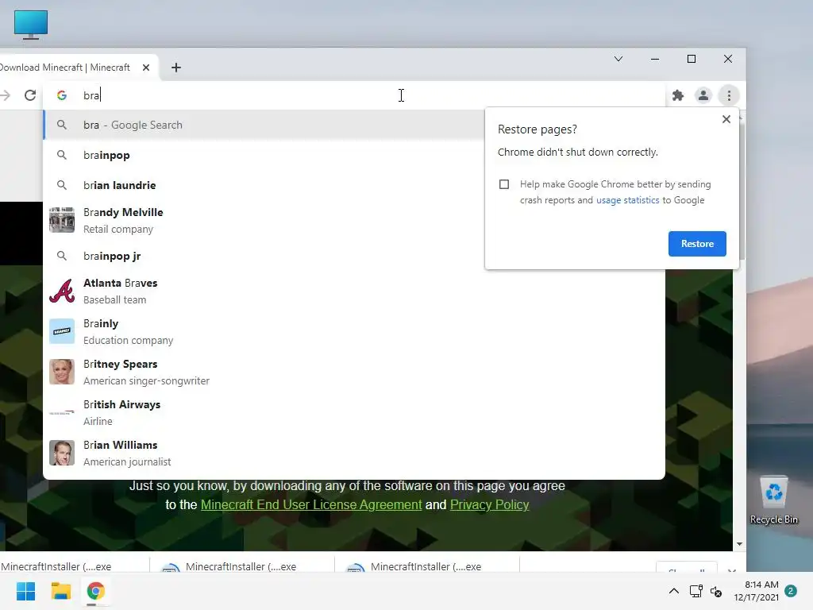Click the search icon beside brainpop jr

point(62,256)
